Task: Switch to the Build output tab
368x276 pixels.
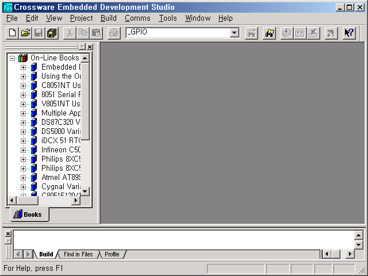Action: [46, 254]
